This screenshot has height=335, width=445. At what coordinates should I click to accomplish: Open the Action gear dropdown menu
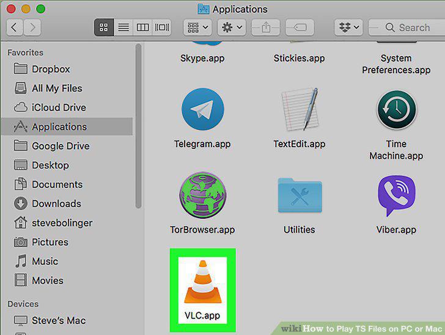click(x=232, y=27)
